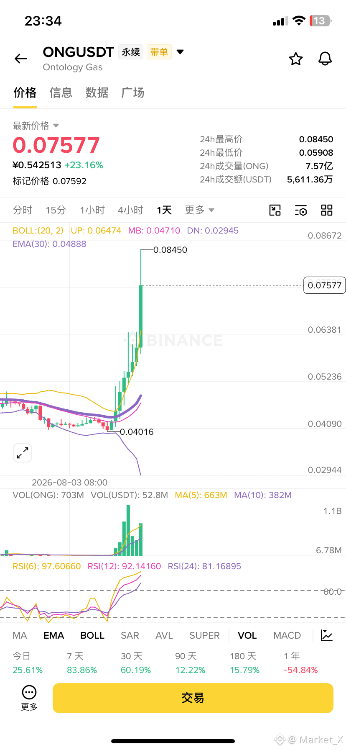Viewport: 346px width, 750px height.
Task: Tap the 0.07577 current price label on axis
Action: point(325,285)
